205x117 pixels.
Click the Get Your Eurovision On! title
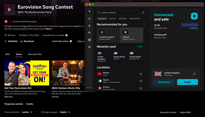(18, 88)
